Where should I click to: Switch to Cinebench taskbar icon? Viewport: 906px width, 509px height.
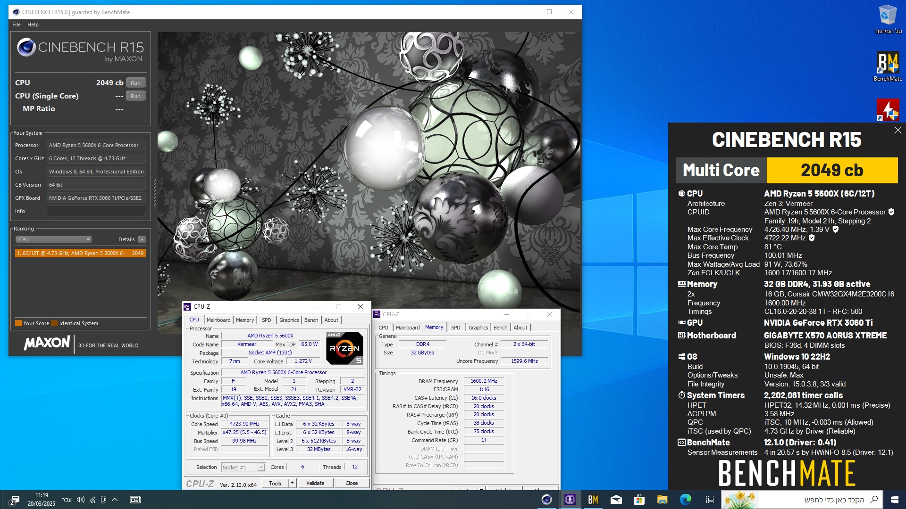pyautogui.click(x=547, y=500)
